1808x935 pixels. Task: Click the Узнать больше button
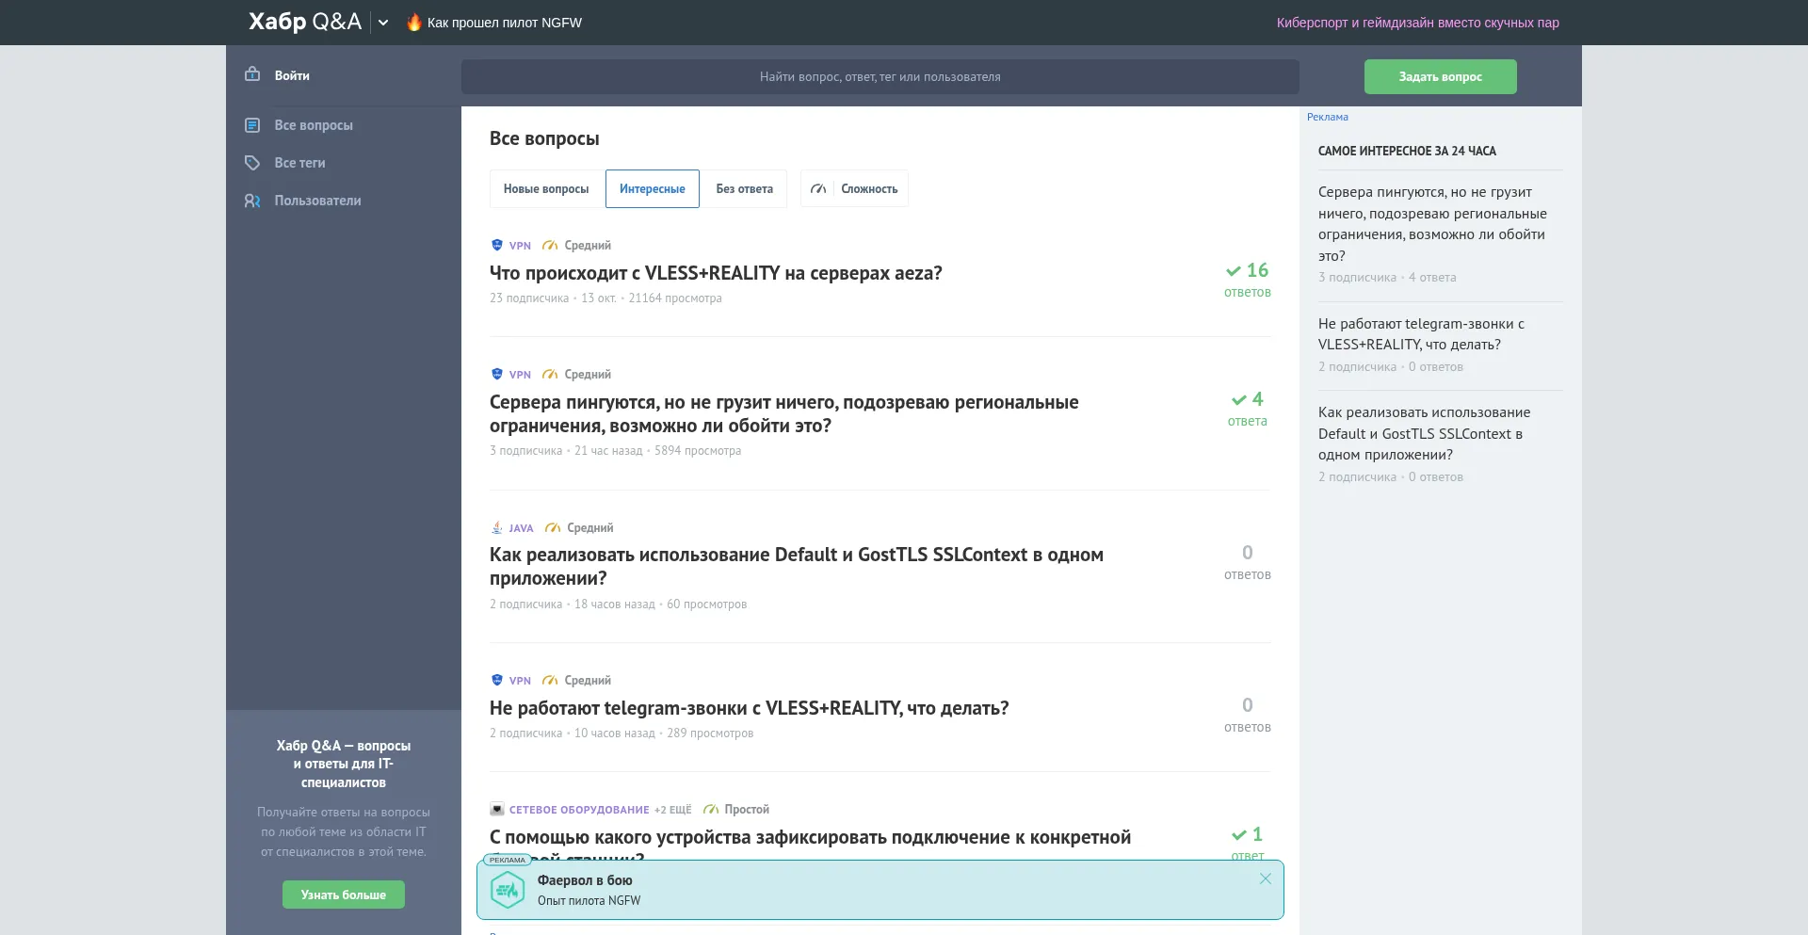tap(344, 895)
